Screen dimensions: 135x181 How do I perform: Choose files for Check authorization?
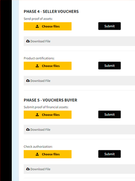coord(48,154)
